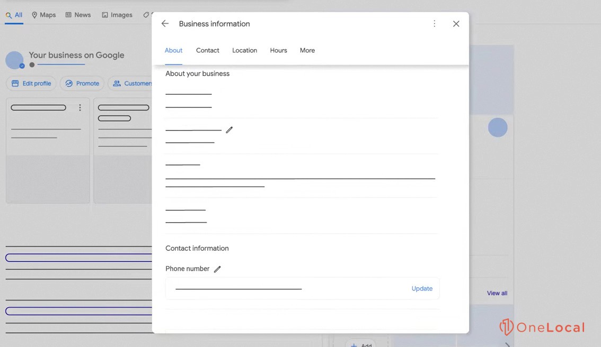Click the business profile avatar
The image size is (601, 347).
point(14,60)
